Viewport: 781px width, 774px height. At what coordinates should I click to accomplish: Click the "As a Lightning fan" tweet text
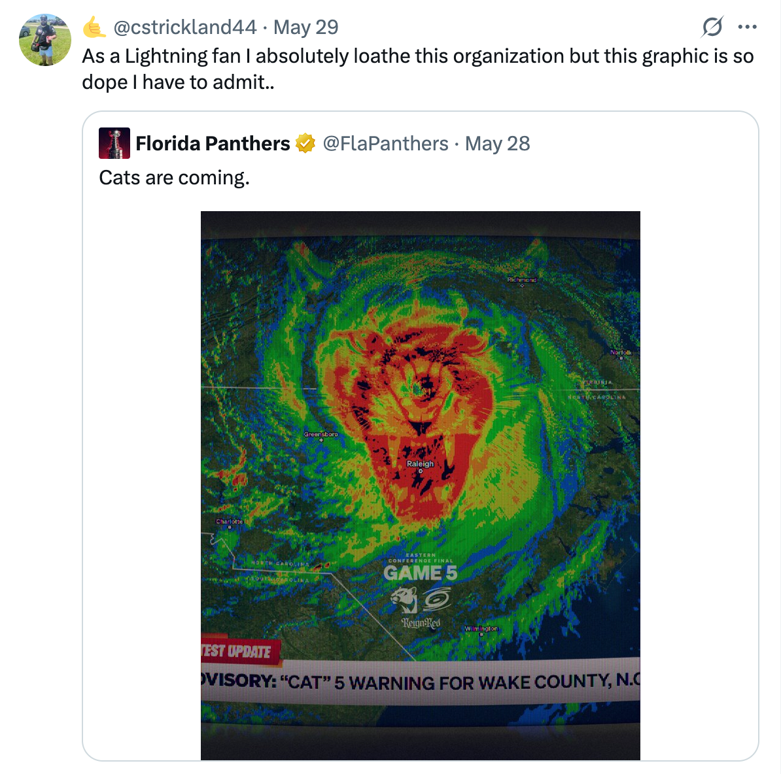[417, 69]
